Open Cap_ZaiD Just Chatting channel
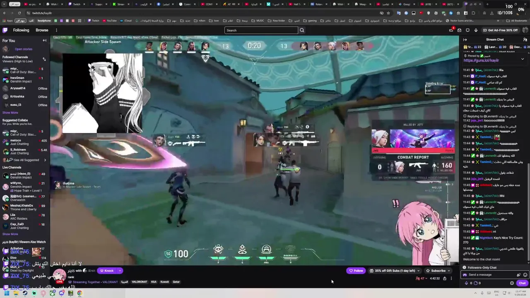Image resolution: width=530 pixels, height=298 pixels. [25, 226]
